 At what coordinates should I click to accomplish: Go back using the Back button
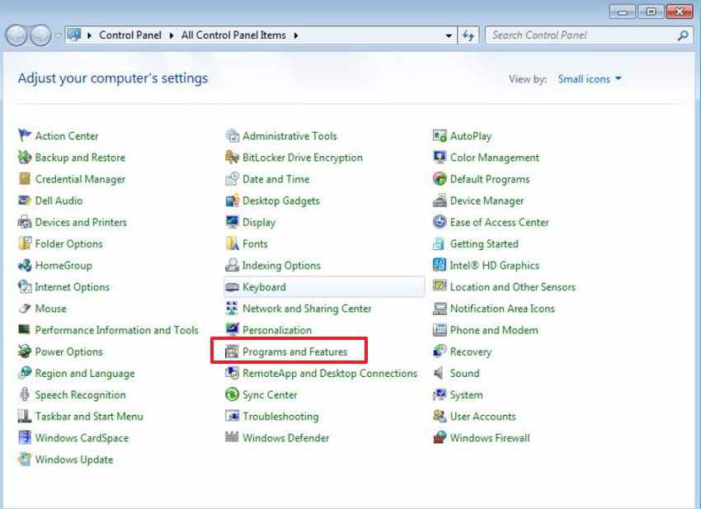(16, 35)
